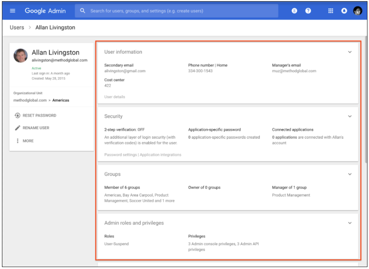This screenshot has height=269, width=369.
Task: Open Password settings link
Action: 120,155
